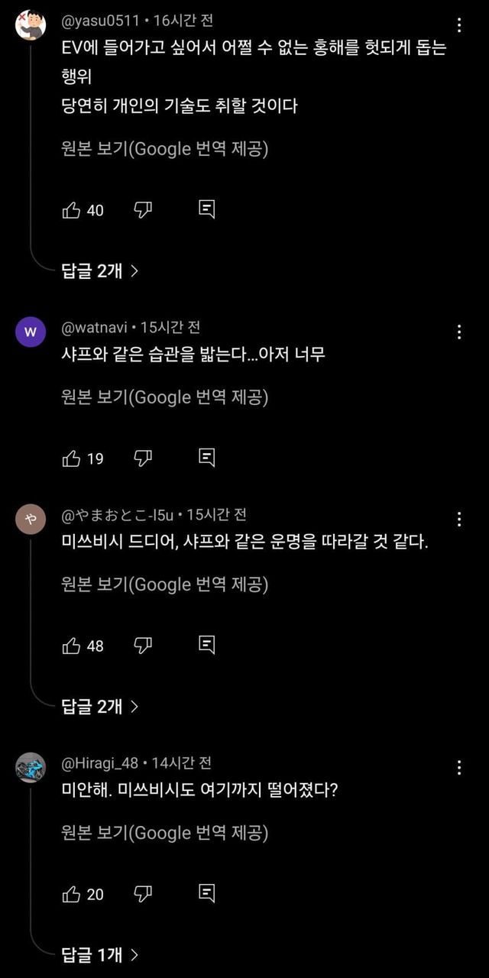Image resolution: width=489 pixels, height=978 pixels.
Task: Reply to the @yasu0511 comment
Action: tap(206, 210)
